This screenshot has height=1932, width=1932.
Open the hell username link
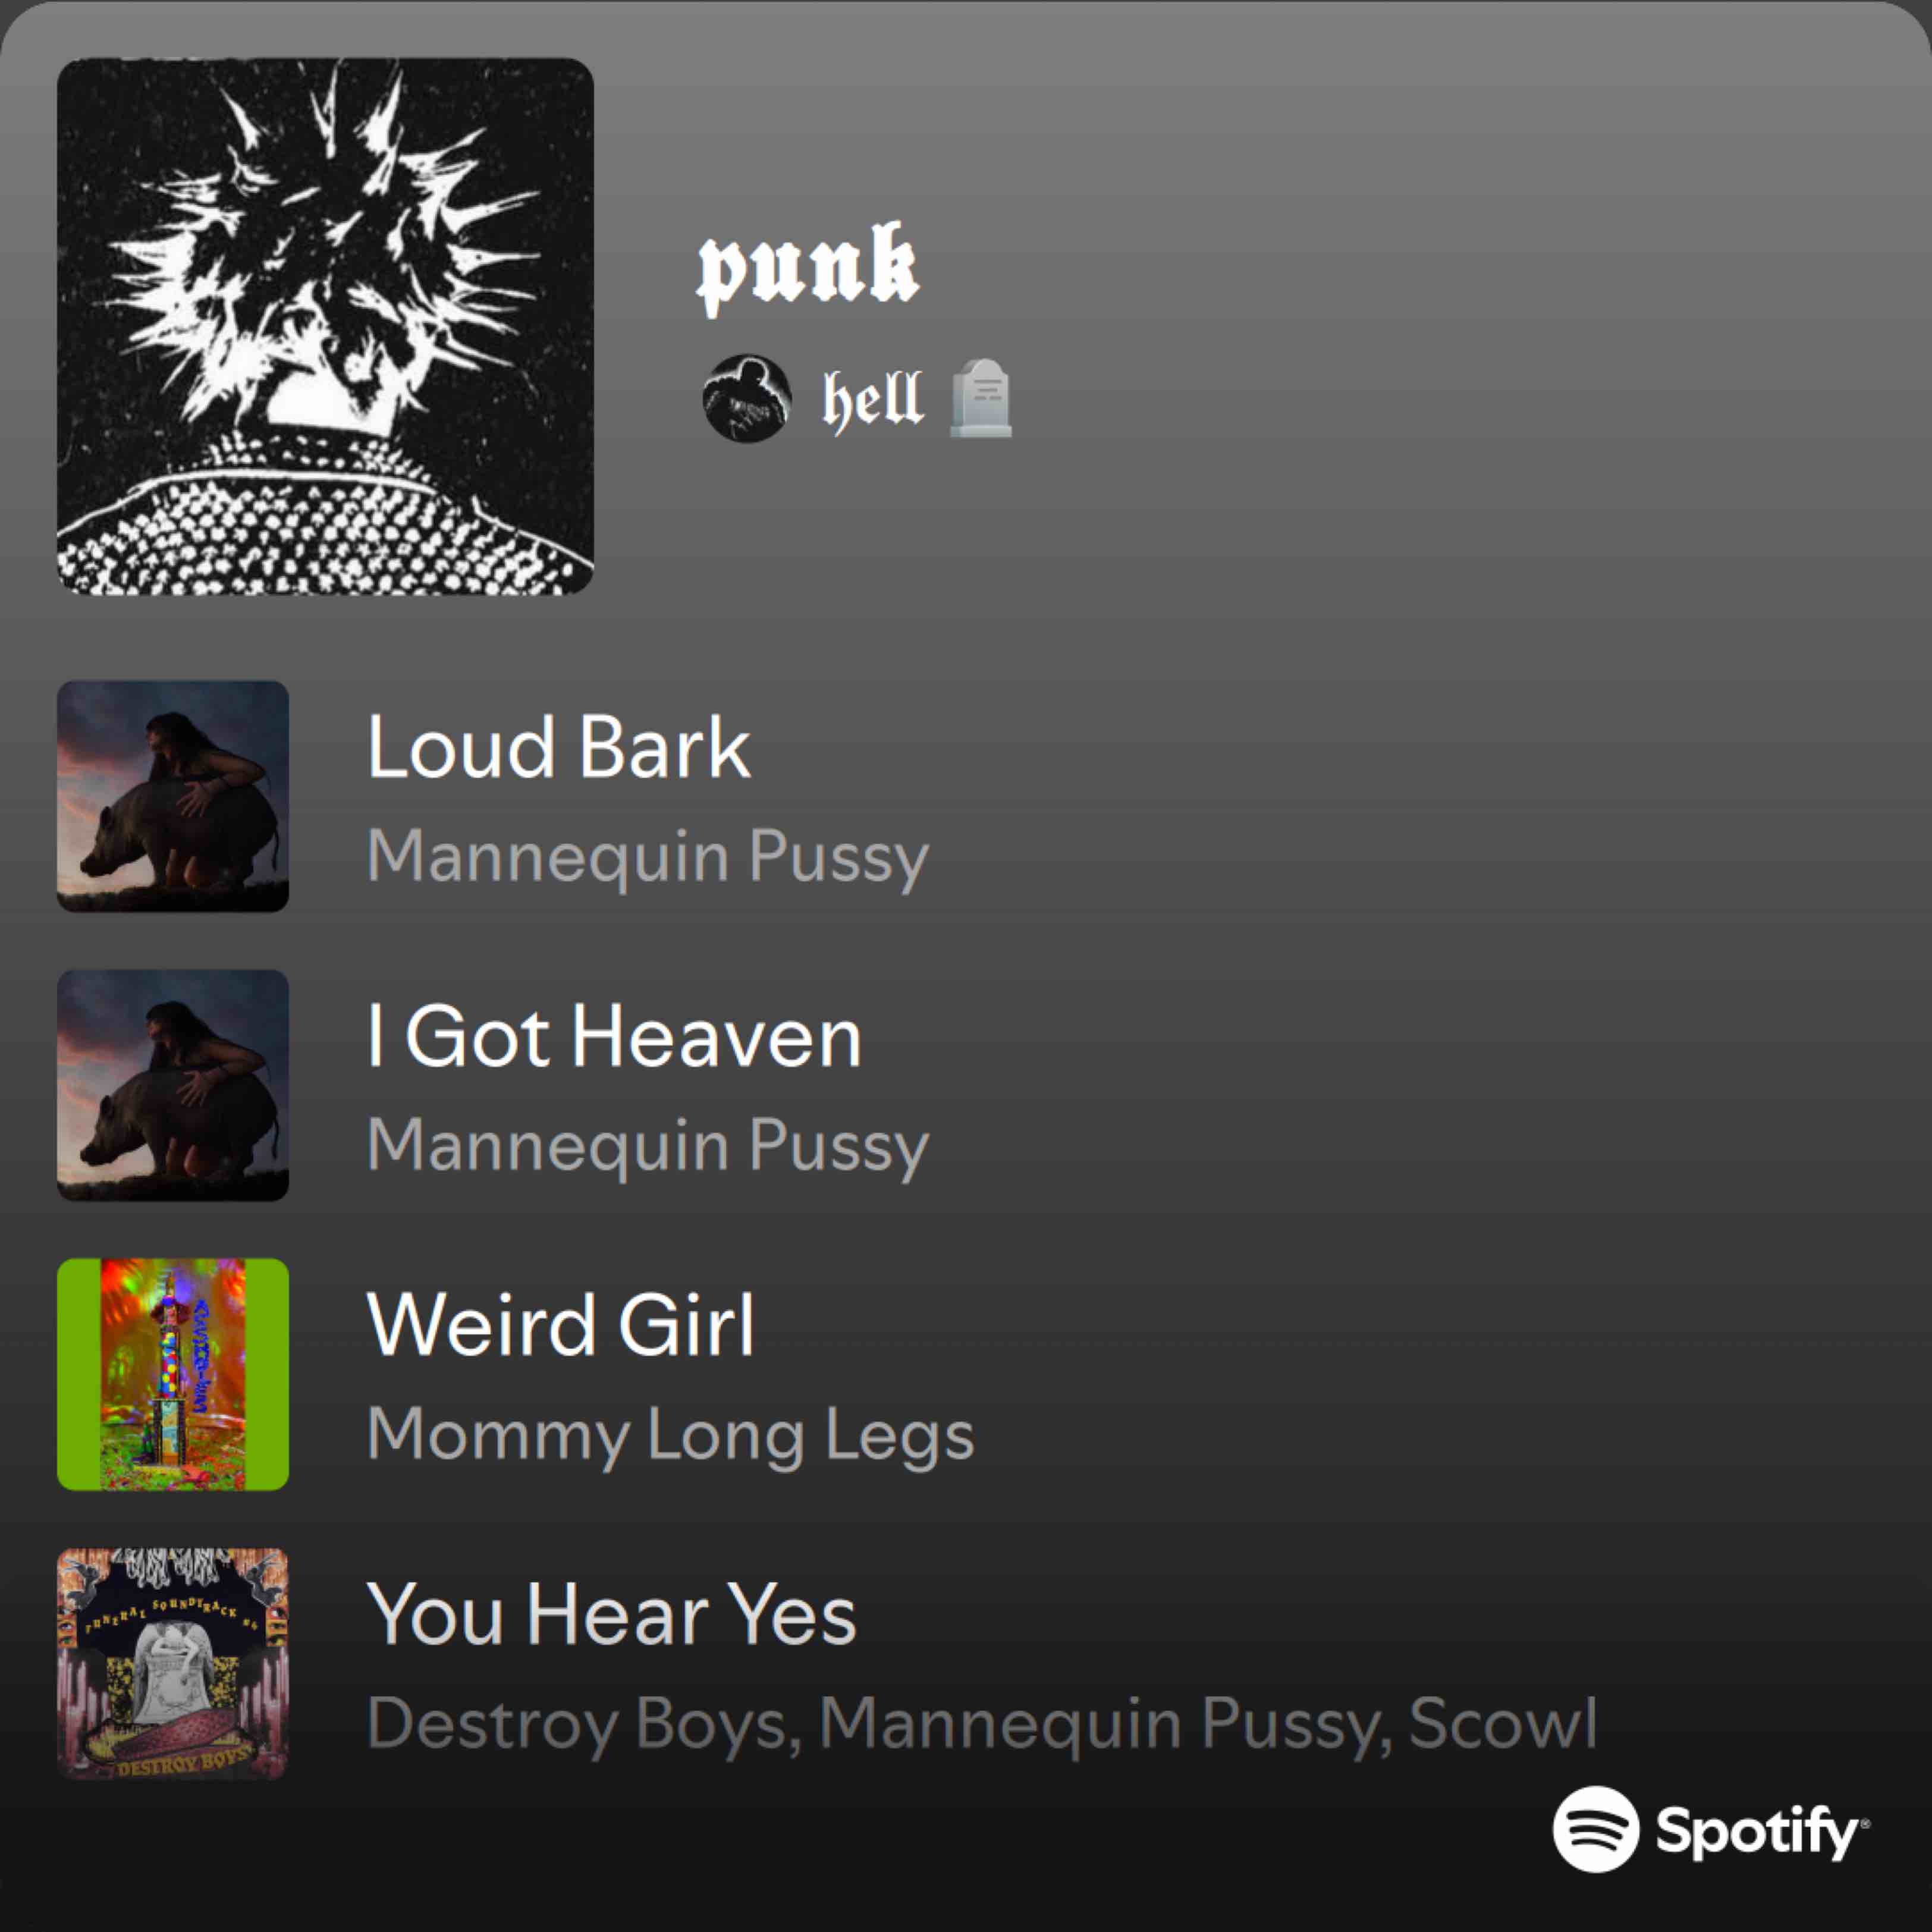[872, 399]
